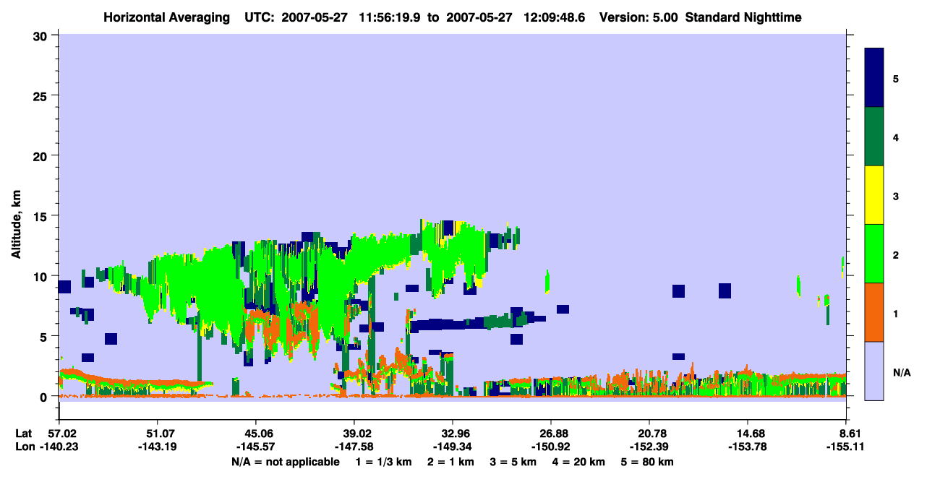Click the colorbar label N/A
Screen dimensions: 940x482
[x=902, y=372]
